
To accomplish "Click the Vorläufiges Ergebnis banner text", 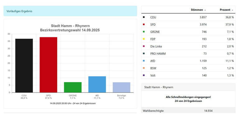I will point(19,11).
